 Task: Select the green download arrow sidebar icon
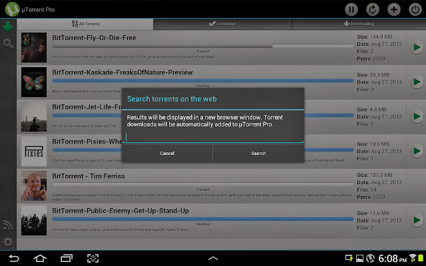coord(8,27)
